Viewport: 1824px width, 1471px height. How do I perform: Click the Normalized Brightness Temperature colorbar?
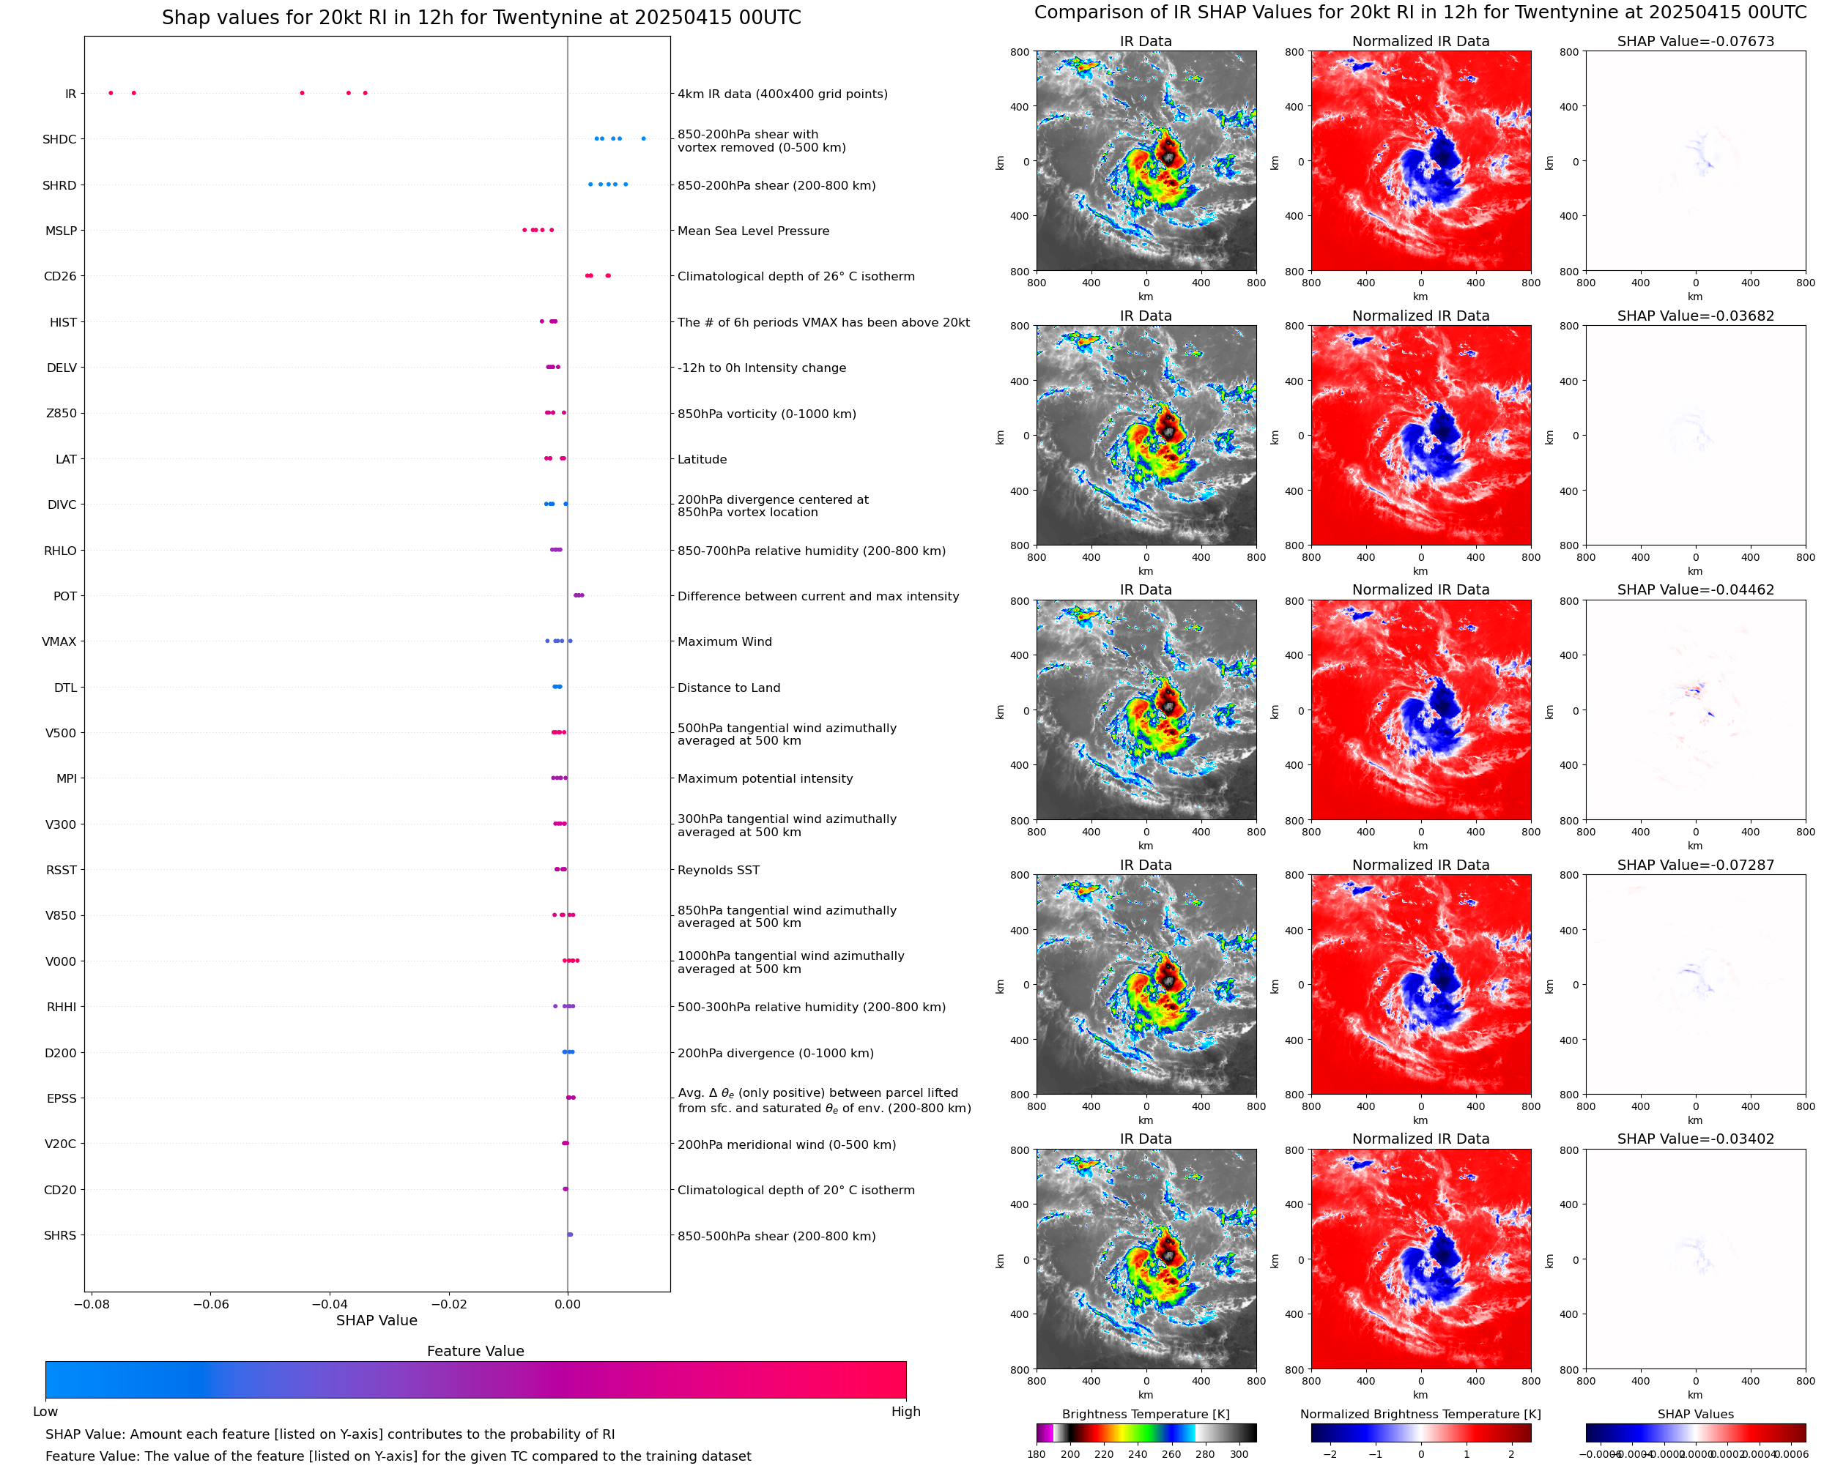(1420, 1432)
